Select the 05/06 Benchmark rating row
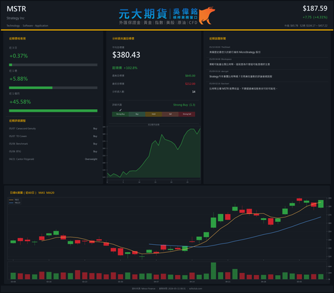This screenshot has height=293, width=334. click(x=53, y=144)
